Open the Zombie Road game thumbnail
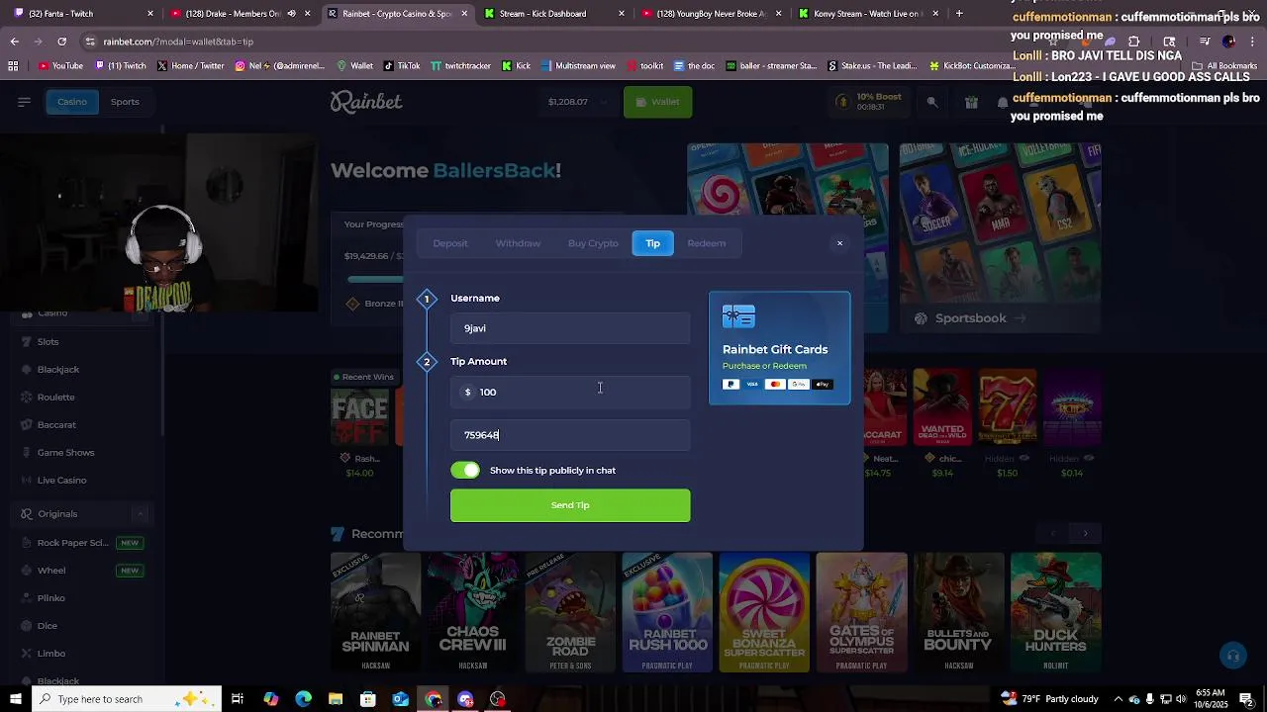Image resolution: width=1267 pixels, height=712 pixels. 570,613
